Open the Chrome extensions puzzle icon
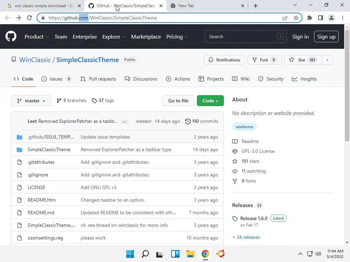 [x=310, y=18]
